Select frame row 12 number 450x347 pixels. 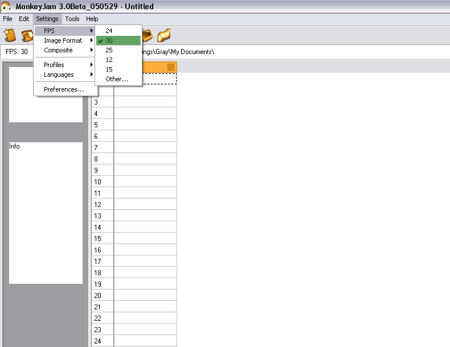(103, 204)
